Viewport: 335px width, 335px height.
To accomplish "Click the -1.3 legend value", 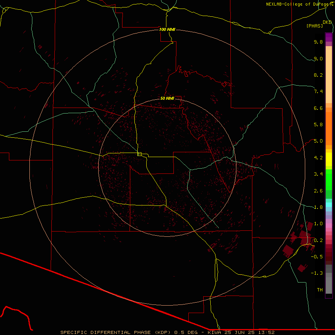I will 317,273.
